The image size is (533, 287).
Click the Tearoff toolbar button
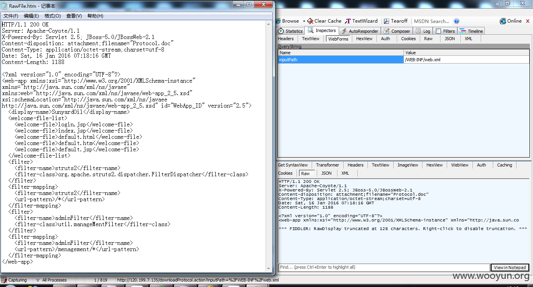tap(396, 21)
